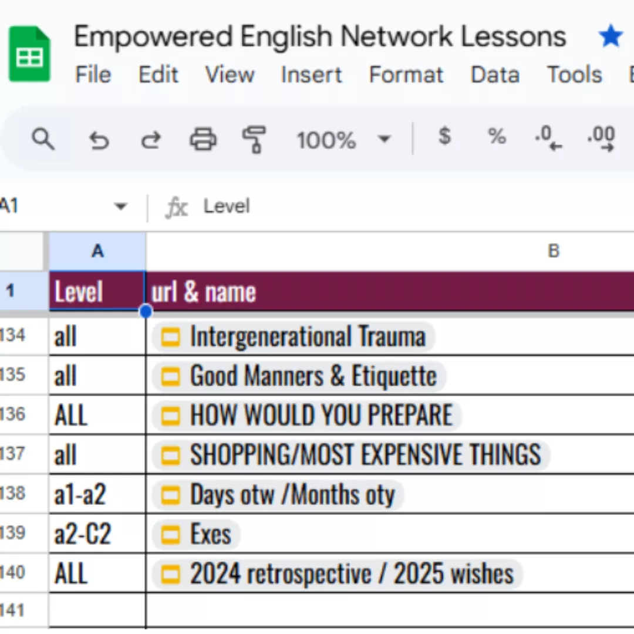Image resolution: width=634 pixels, height=634 pixels.
Task: Toggle the paint format roller
Action: 254,140
